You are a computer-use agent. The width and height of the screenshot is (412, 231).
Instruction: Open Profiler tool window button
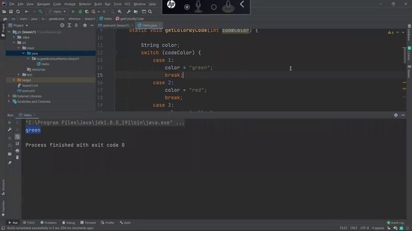[108, 223]
